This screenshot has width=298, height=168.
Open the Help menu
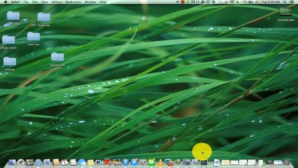click(103, 2)
